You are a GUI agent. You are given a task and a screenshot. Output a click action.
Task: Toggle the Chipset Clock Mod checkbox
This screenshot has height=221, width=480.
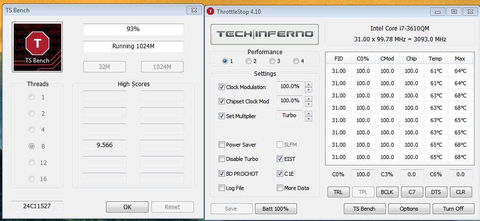(222, 101)
